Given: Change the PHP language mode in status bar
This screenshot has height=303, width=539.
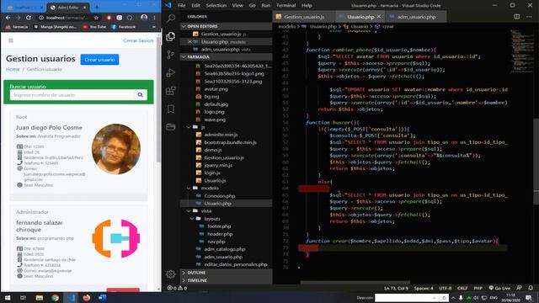Looking at the screenshot, I should click(478, 288).
